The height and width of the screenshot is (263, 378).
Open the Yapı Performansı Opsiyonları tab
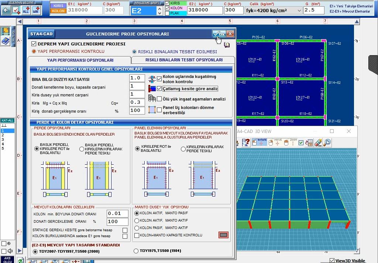click(80, 60)
